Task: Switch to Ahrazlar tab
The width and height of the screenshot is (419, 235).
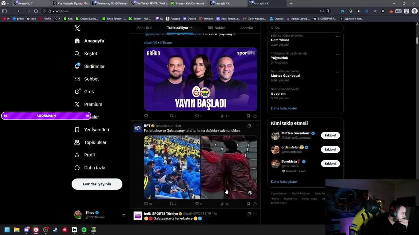Action: click(x=246, y=28)
